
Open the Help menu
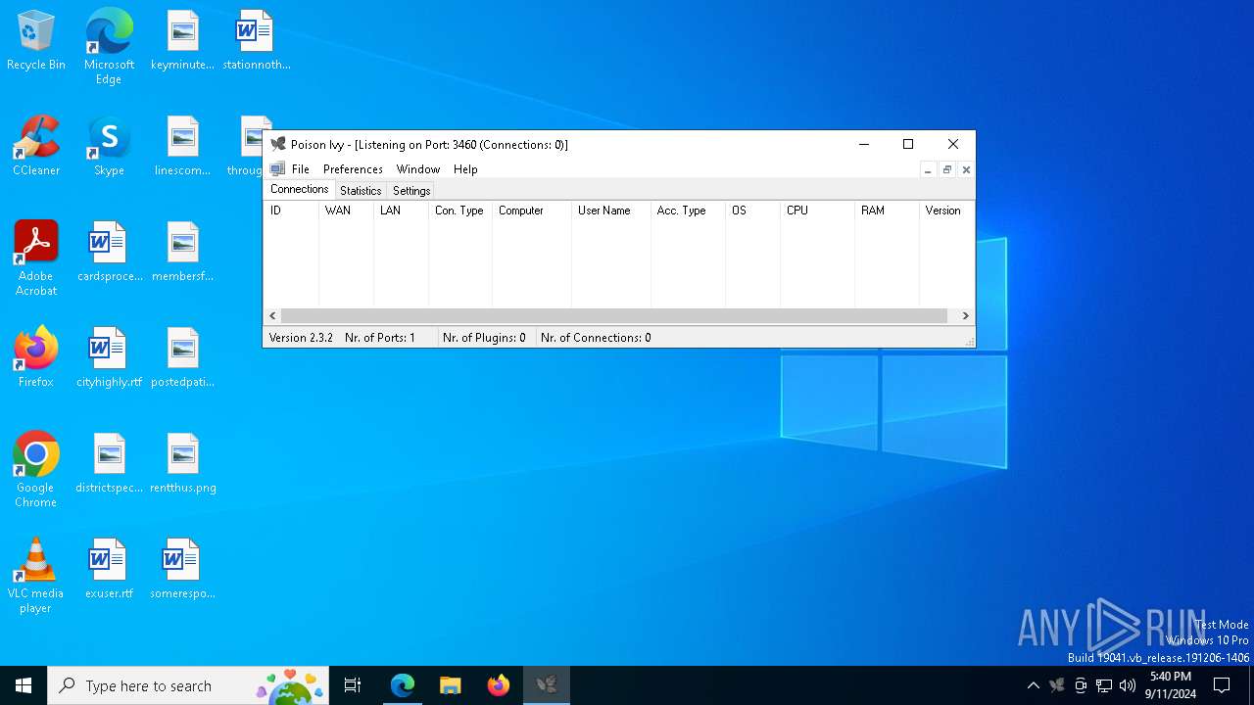(x=465, y=169)
